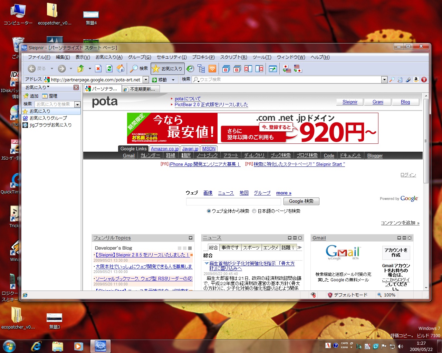Click the Google 検索 button
Viewport: 442px width, 353px height.
click(301, 201)
